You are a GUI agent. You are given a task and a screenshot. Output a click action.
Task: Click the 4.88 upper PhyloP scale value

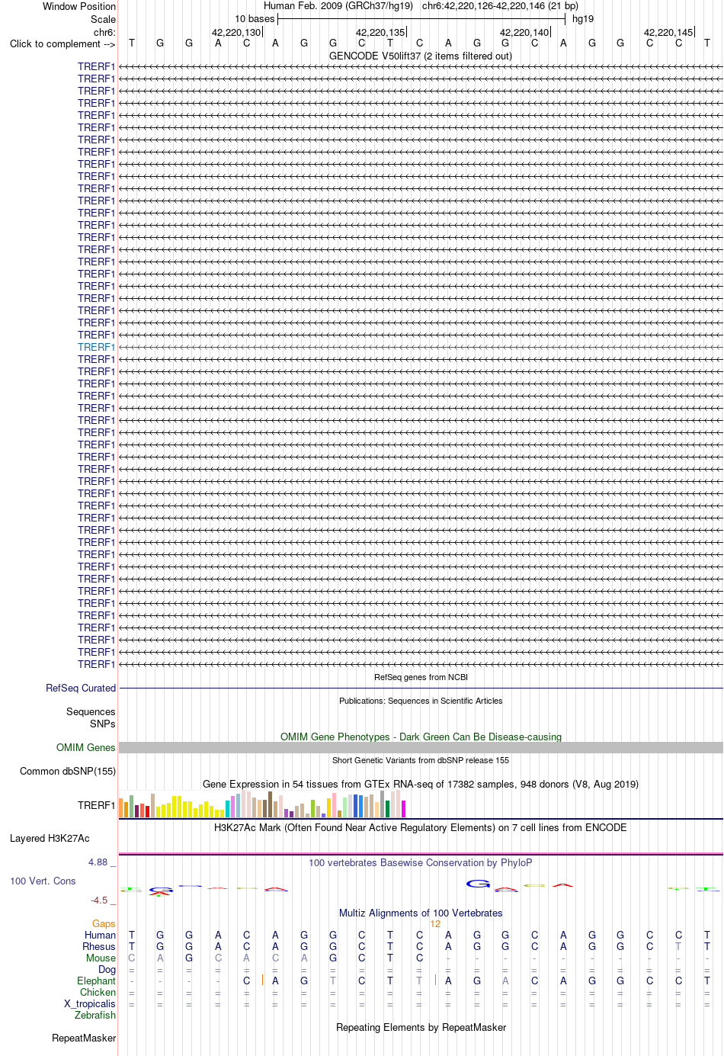[98, 862]
